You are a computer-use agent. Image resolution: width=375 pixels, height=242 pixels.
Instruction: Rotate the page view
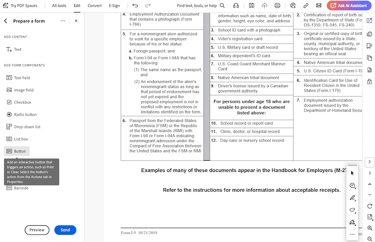(369, 206)
